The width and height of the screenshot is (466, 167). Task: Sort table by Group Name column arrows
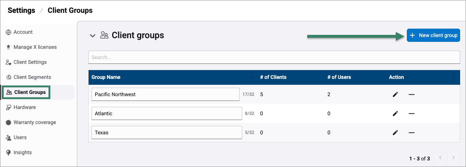tap(251, 77)
